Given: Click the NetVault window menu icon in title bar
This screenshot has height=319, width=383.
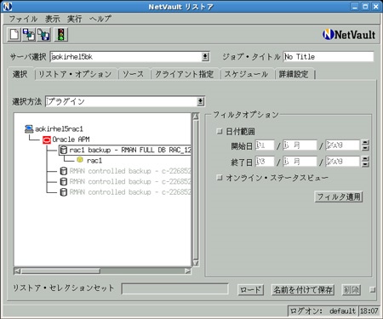Looking at the screenshot, I should [7, 7].
